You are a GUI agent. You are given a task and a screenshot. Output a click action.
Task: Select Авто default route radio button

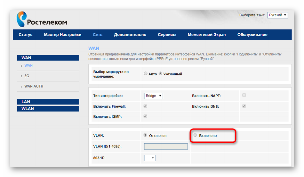coord(146,74)
